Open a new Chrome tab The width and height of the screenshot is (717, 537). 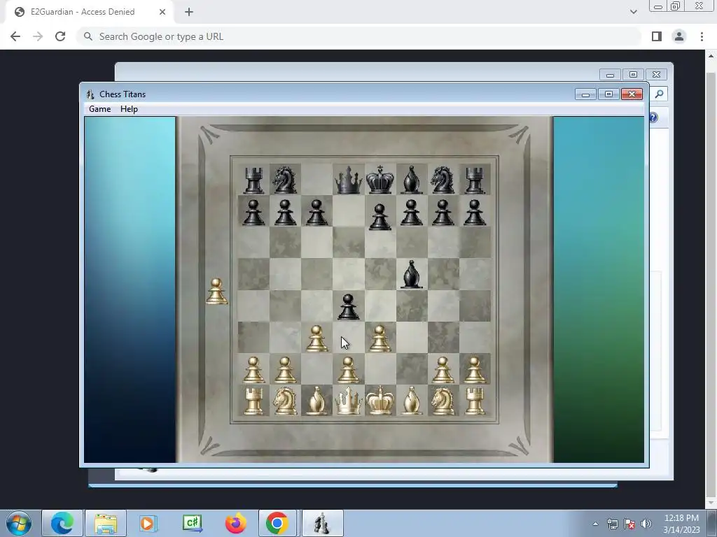pyautogui.click(x=189, y=12)
